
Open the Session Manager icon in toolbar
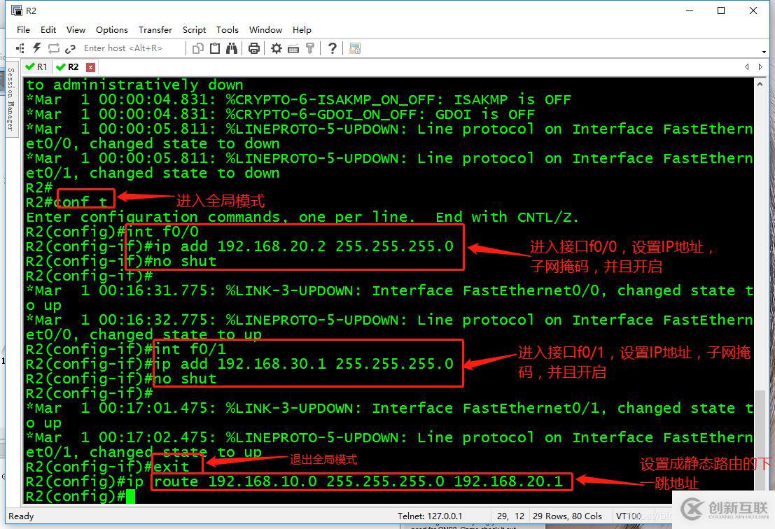tap(20, 48)
